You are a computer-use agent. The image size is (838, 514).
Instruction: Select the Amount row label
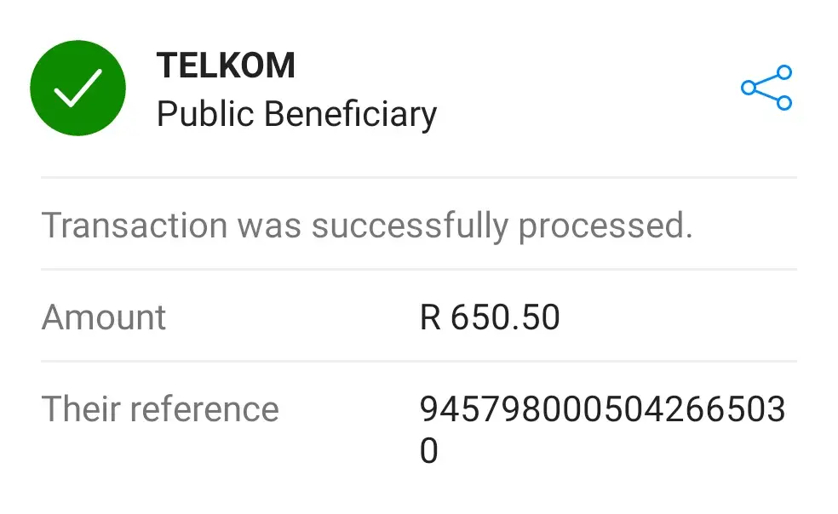coord(104,317)
